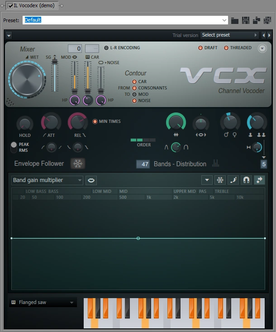This screenshot has width=276, height=332.
Task: Click the release curve tension knob
Action: tap(78, 147)
